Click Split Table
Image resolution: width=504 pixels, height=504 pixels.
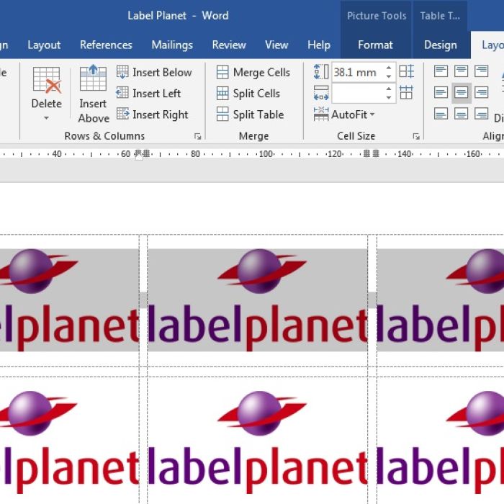click(250, 114)
